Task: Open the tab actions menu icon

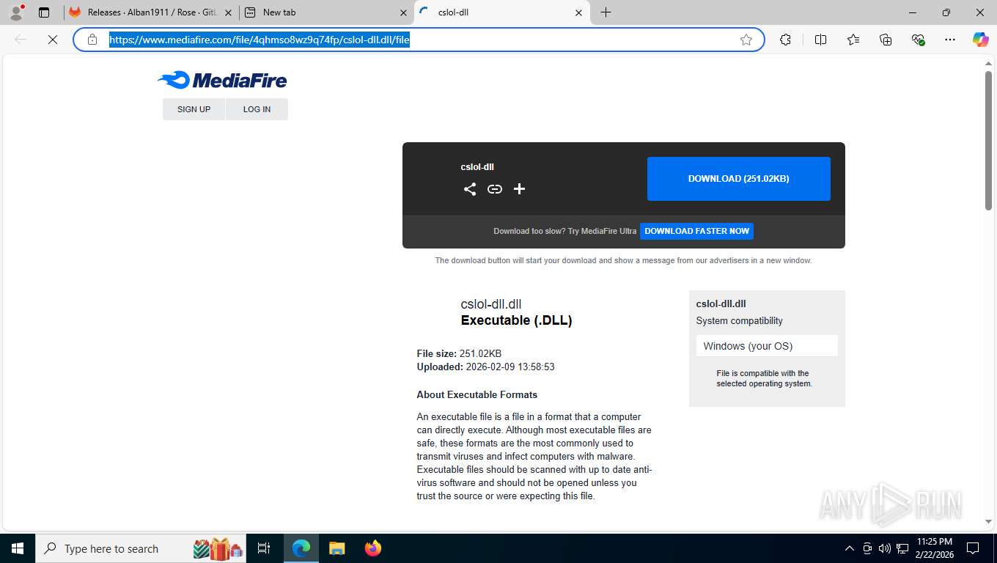Action: coord(44,12)
